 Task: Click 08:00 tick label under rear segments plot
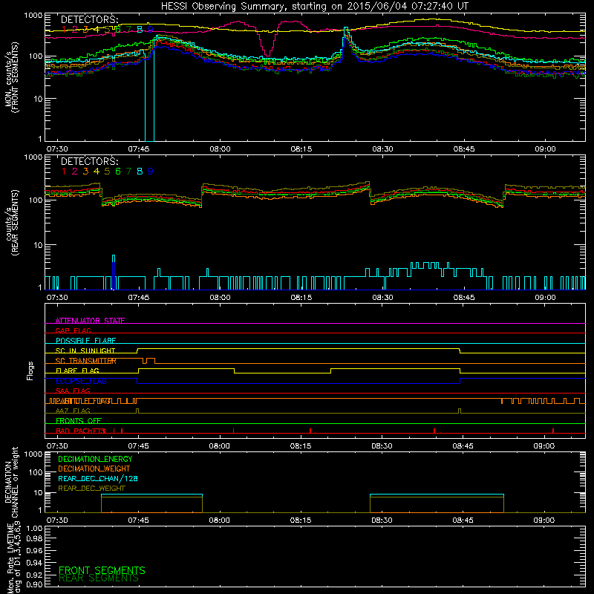[220, 298]
